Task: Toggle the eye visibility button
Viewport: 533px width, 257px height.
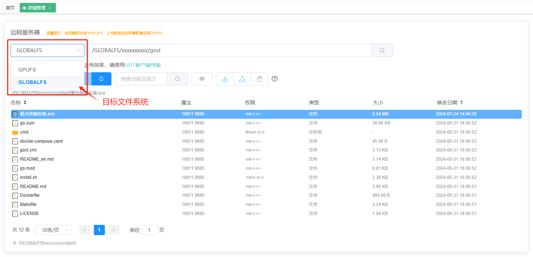Action: click(202, 79)
